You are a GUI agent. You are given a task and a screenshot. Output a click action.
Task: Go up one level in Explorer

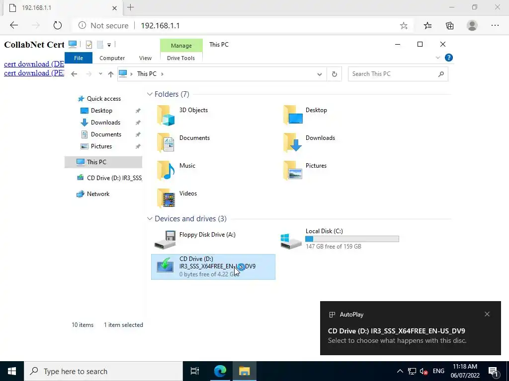(x=111, y=74)
